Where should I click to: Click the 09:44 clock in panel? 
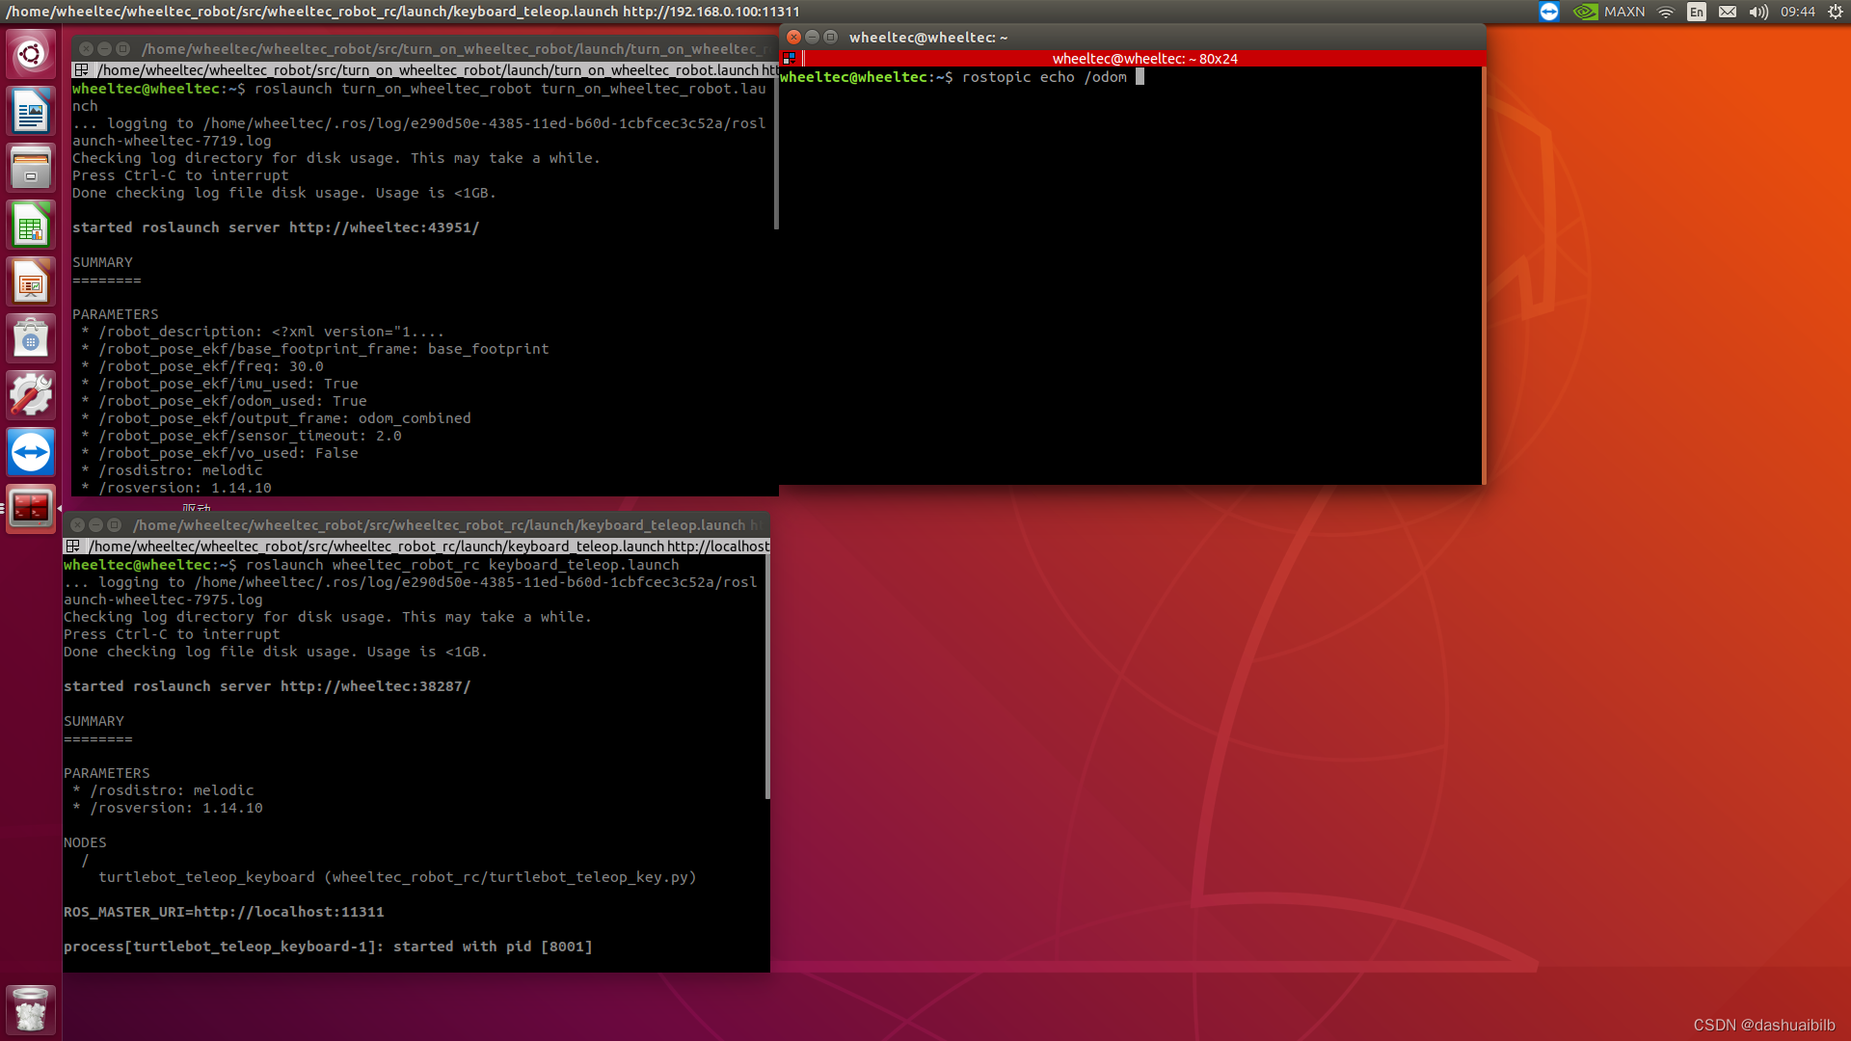click(1798, 12)
